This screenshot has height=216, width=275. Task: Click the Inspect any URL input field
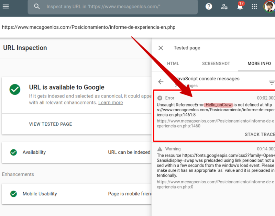113,6
